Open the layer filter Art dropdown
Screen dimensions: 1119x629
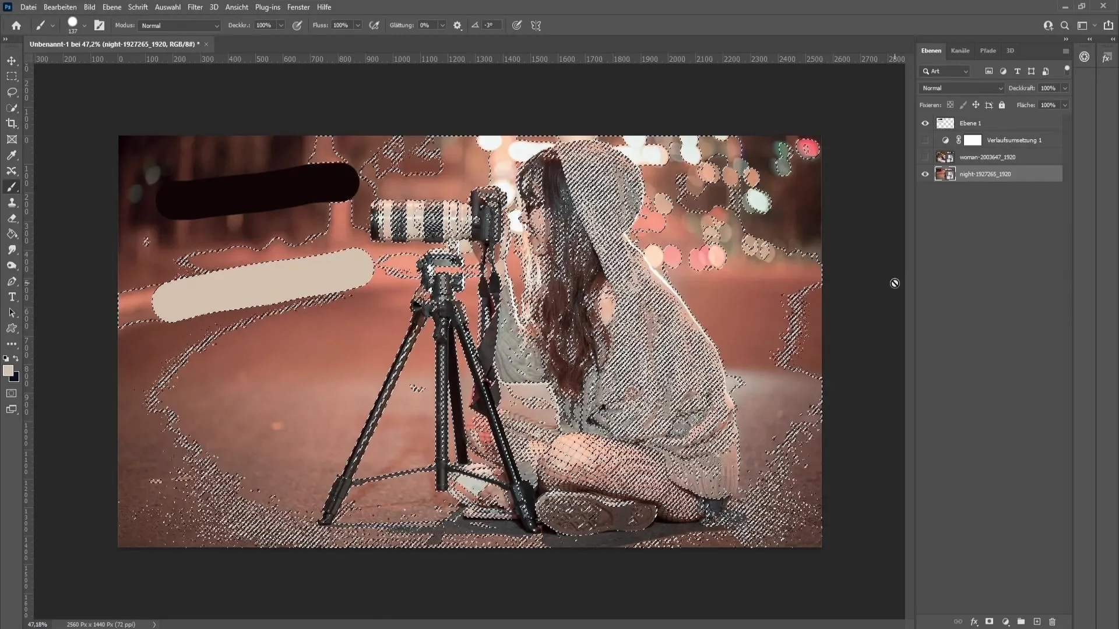(944, 71)
